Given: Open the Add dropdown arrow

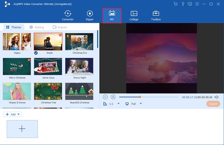Looking at the screenshot, I should (18, 114).
